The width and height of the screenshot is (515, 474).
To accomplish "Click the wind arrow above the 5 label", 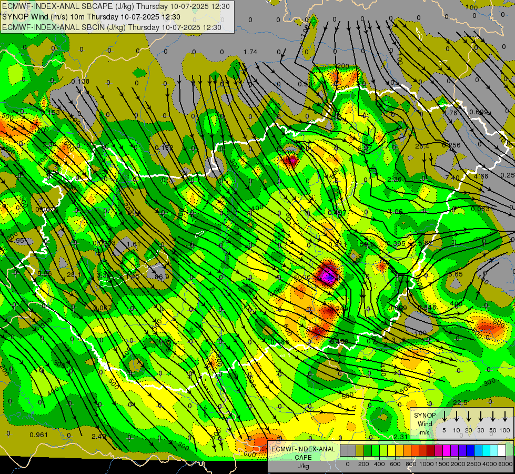I will tap(444, 416).
